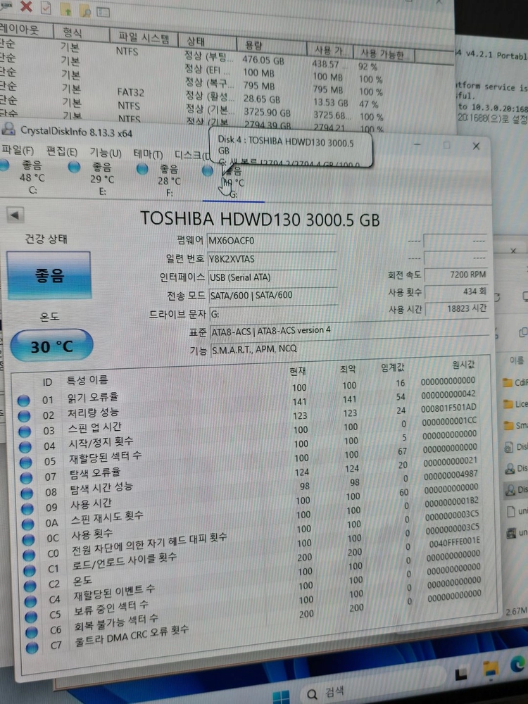This screenshot has height=704, width=528.
Task: Click the 7200 RPM rotation speed value
Action: coord(456,275)
